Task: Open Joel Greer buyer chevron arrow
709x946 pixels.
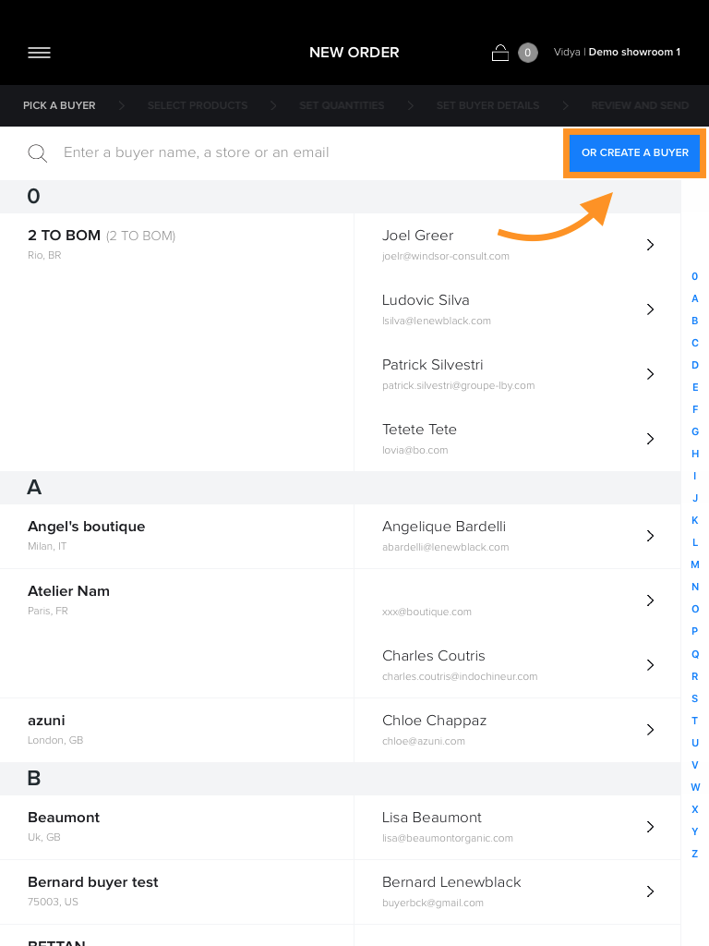Action: (x=650, y=244)
